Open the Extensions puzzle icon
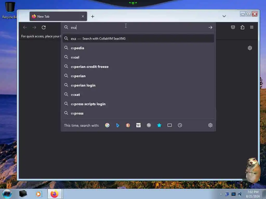Screen dimensions: 266x199 click(242, 27)
